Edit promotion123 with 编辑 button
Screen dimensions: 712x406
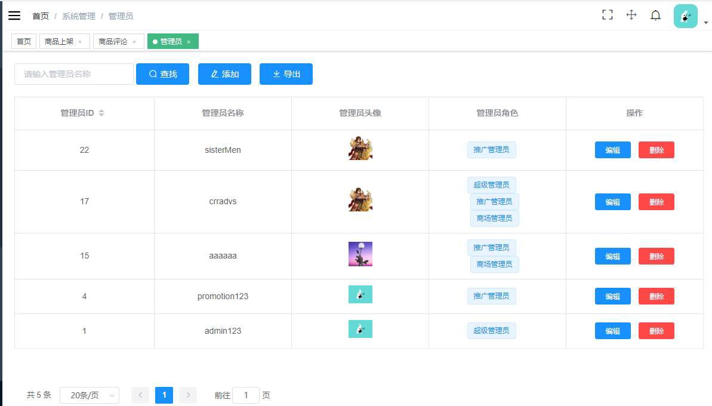pos(612,296)
